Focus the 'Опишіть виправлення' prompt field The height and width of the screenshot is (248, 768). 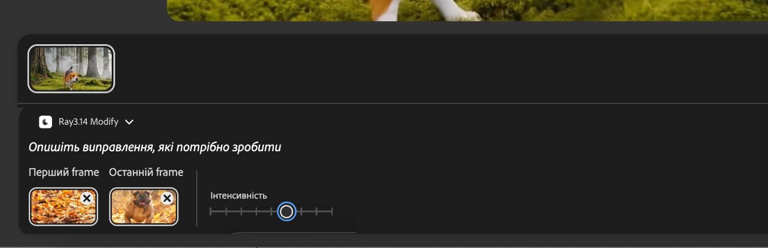[x=155, y=147]
